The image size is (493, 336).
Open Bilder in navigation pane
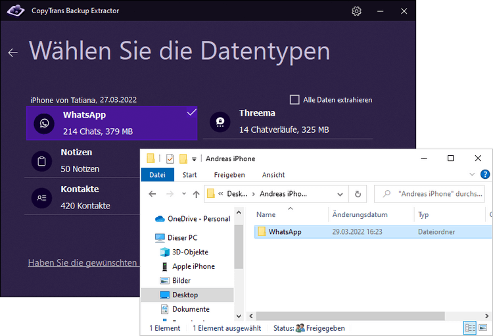coord(176,281)
